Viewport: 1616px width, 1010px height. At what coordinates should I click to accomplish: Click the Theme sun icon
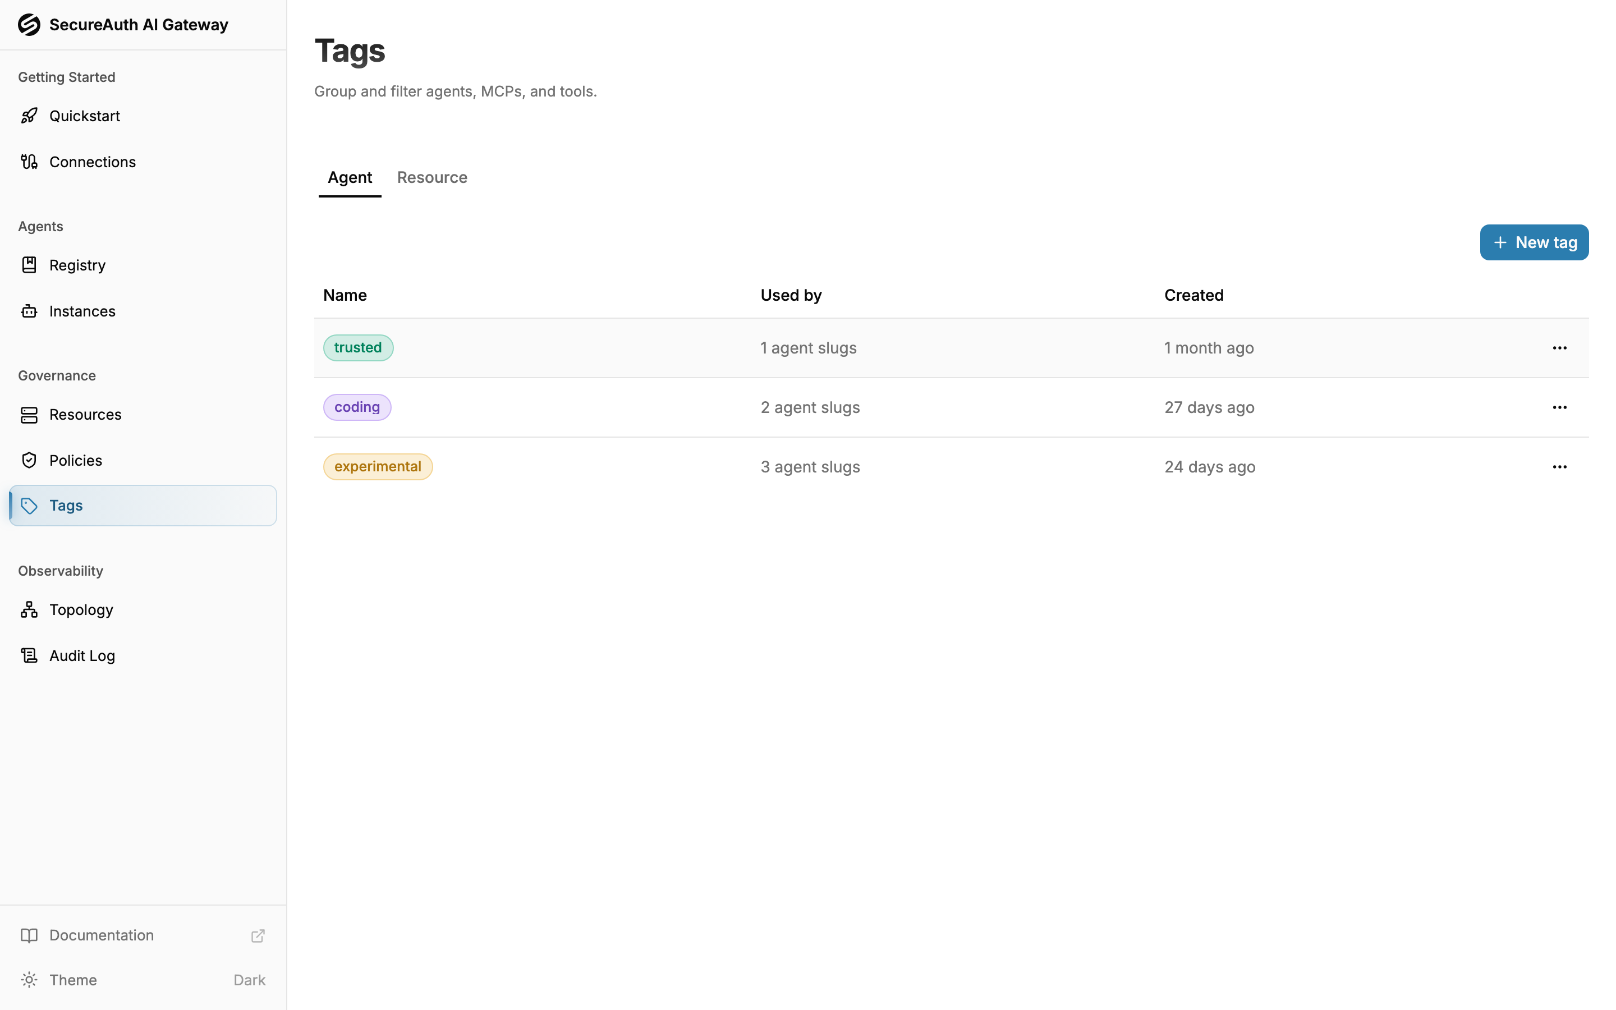[x=29, y=980]
